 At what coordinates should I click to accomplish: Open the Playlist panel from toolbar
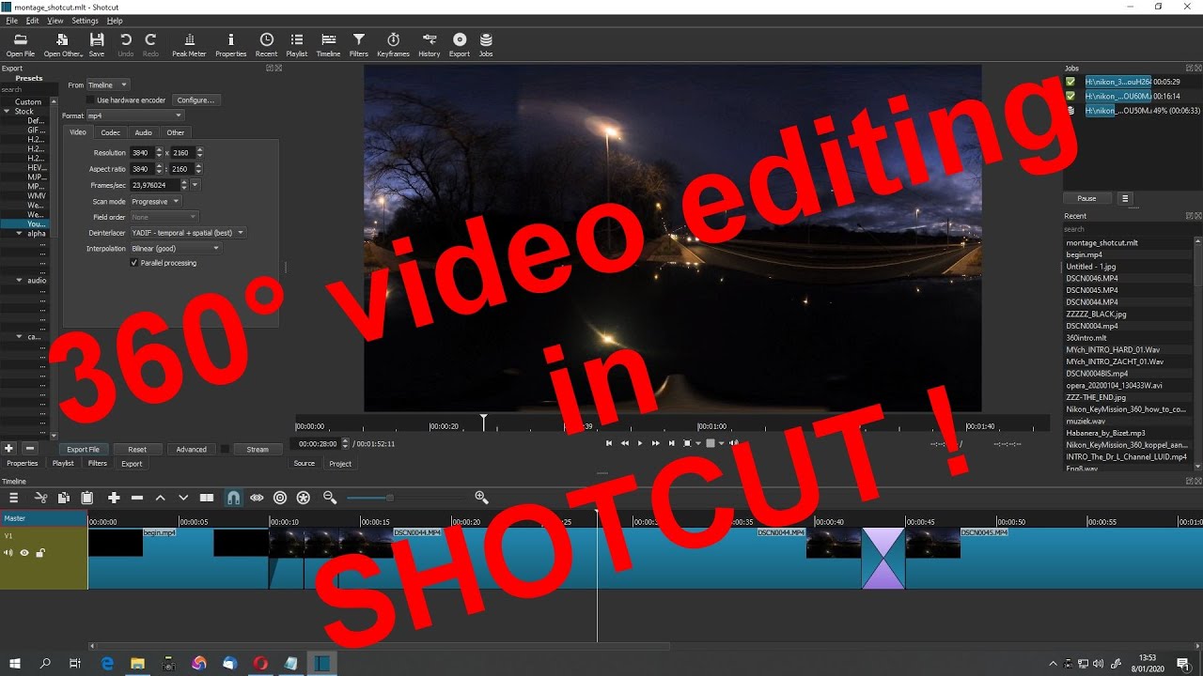point(297,45)
